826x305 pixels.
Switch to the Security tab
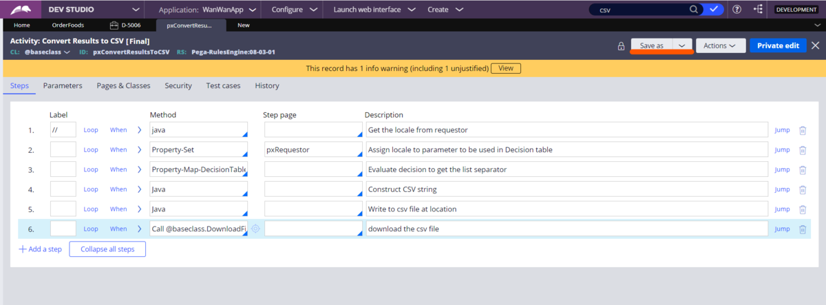point(178,85)
